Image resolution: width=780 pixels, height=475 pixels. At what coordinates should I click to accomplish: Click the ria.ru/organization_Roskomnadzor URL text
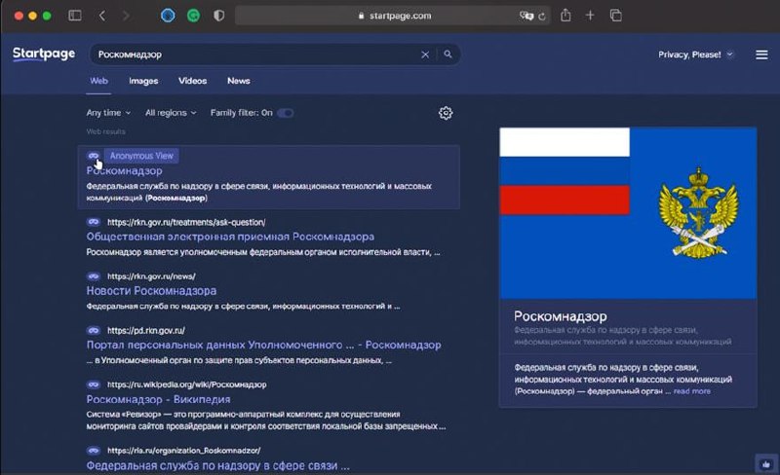183,451
